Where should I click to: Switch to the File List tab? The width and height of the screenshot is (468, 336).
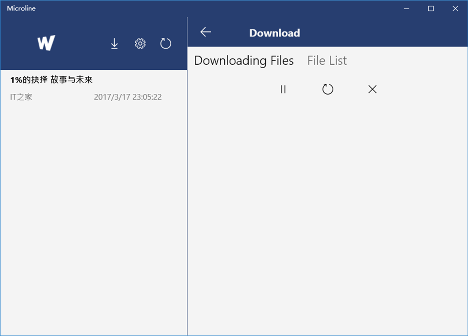click(x=327, y=61)
